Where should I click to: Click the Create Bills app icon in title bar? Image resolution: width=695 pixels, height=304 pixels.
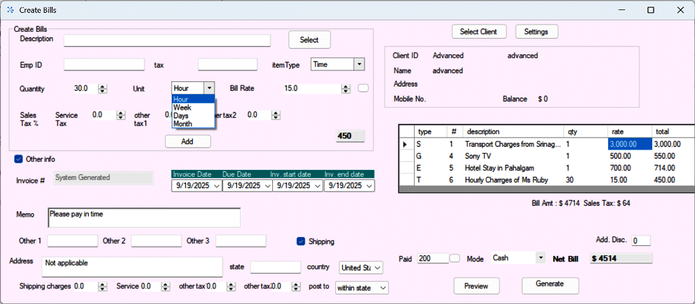(10, 10)
